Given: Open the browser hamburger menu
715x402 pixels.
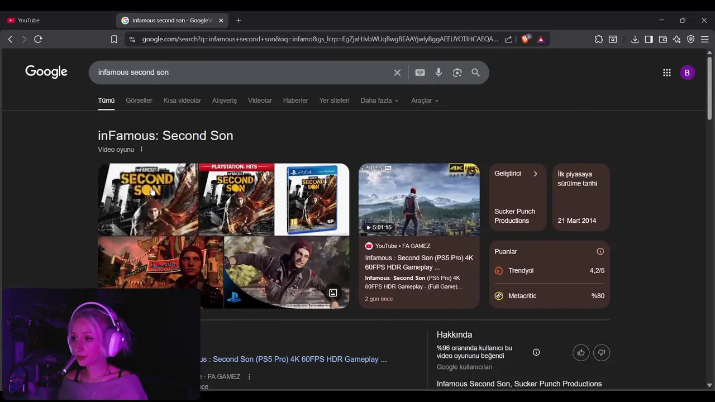Looking at the screenshot, I should coord(704,39).
